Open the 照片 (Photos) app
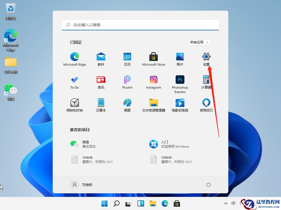 (x=180, y=58)
